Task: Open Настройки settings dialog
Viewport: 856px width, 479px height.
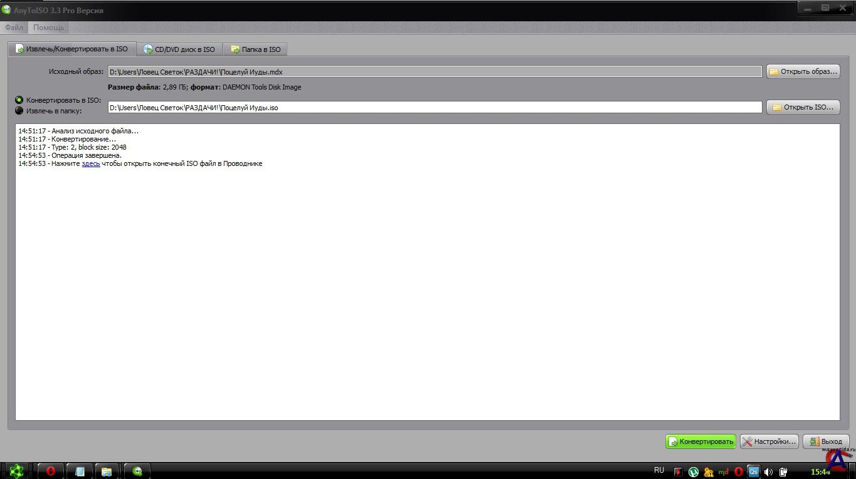Action: 769,441
